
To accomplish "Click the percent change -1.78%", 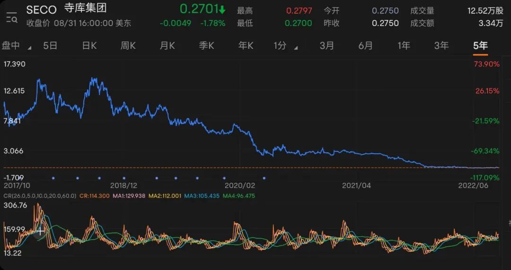I will (x=212, y=23).
